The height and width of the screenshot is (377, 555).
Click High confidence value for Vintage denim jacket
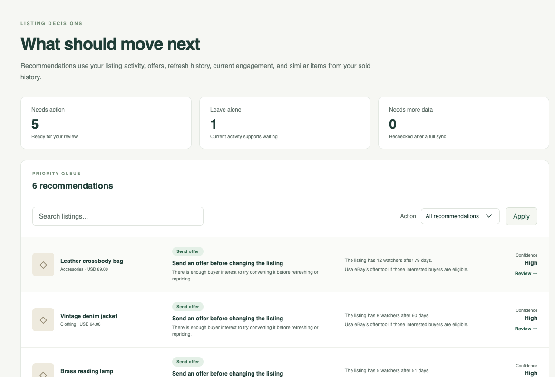coord(531,318)
